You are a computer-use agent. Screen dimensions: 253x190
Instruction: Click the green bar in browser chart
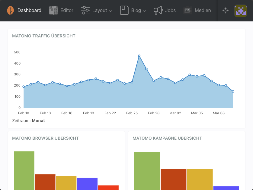(x=24, y=171)
